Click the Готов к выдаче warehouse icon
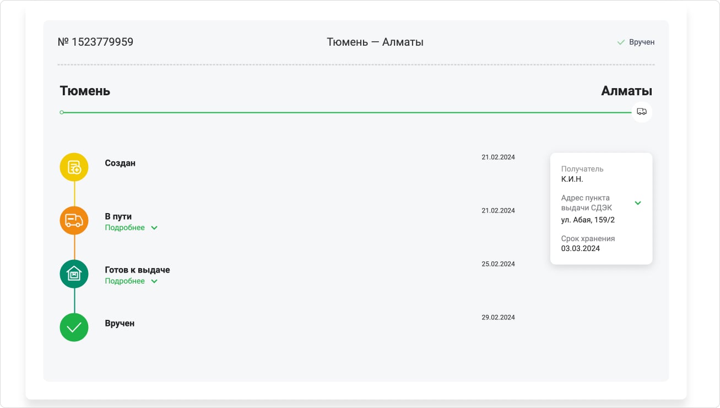The height and width of the screenshot is (408, 720). coord(74,274)
